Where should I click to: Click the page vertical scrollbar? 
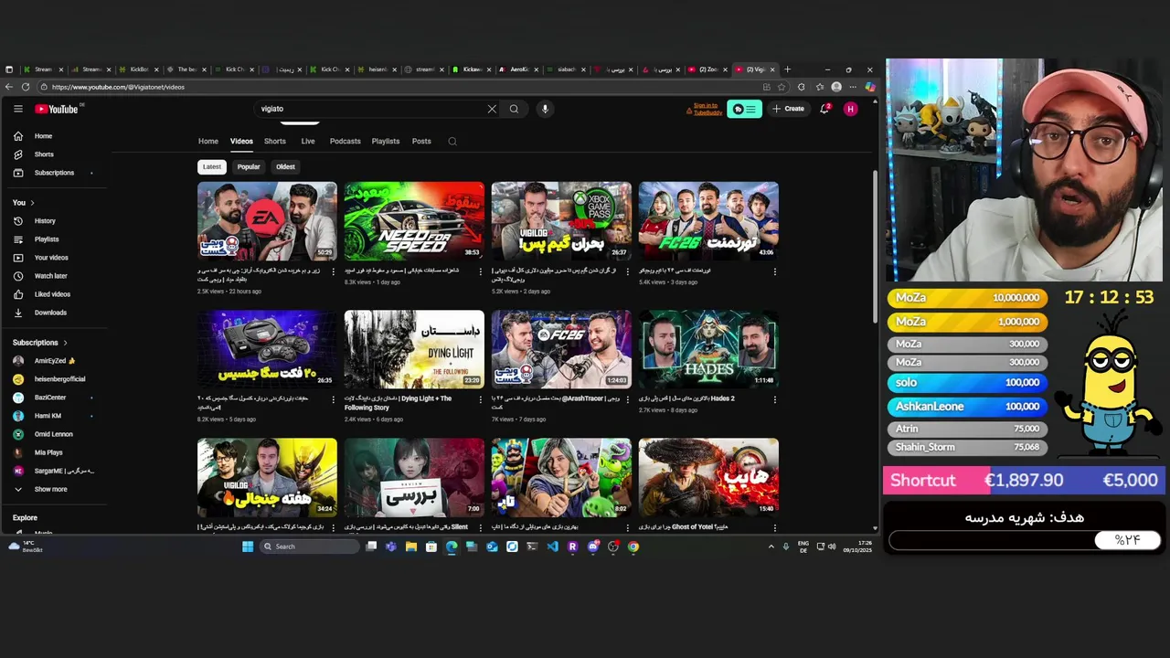[875, 247]
